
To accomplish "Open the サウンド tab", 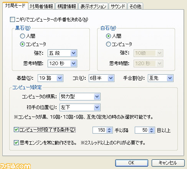I will (118, 6).
